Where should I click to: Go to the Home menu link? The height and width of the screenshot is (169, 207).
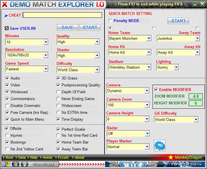tap(46, 157)
